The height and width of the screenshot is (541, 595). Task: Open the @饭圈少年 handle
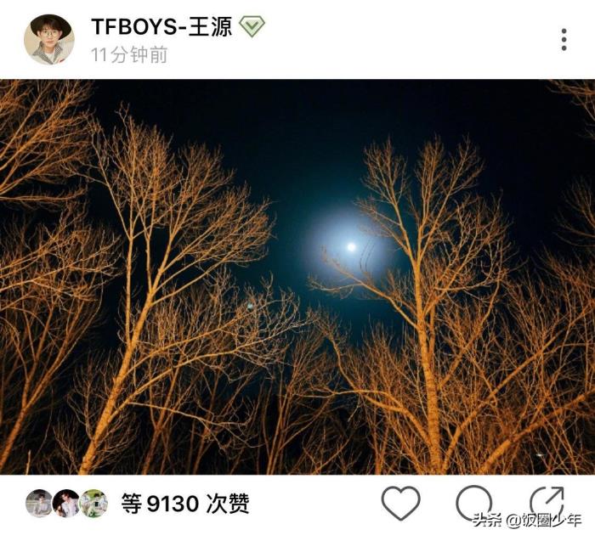pos(543,520)
